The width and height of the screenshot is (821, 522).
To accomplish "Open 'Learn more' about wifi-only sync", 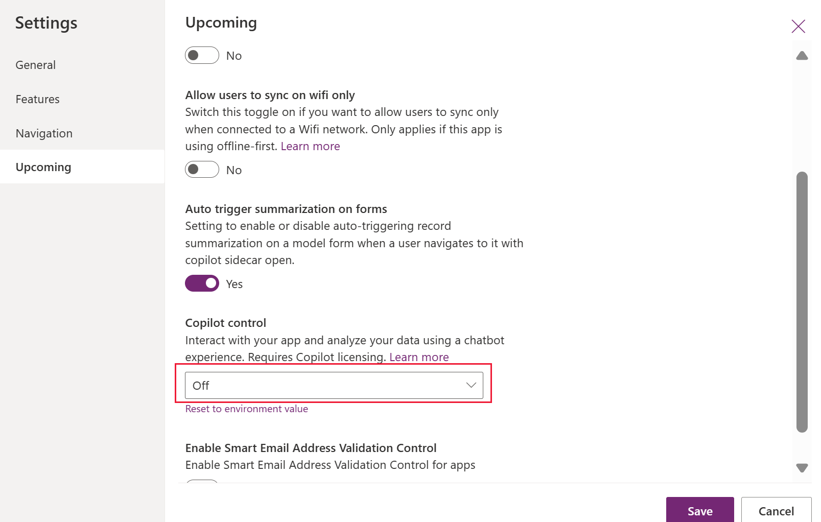I will [310, 146].
